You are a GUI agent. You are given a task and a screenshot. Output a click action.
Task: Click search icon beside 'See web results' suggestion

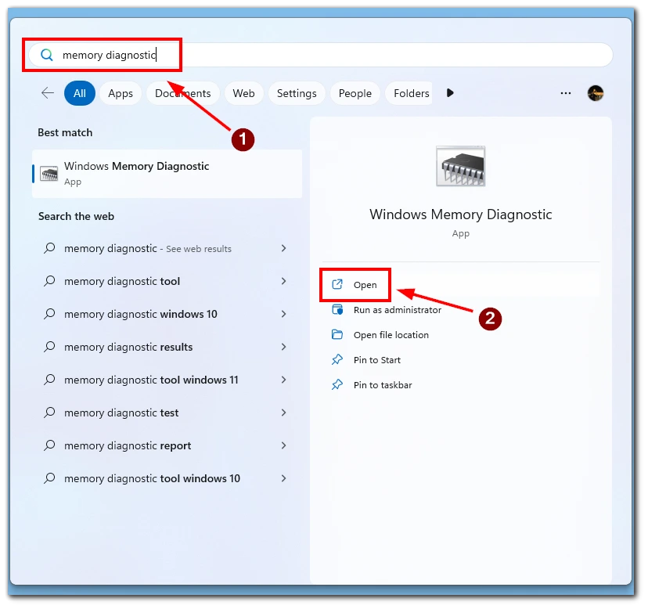[49, 248]
